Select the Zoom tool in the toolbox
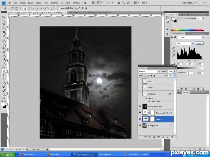The height and width of the screenshot is (157, 210). pyautogui.click(x=3, y=98)
